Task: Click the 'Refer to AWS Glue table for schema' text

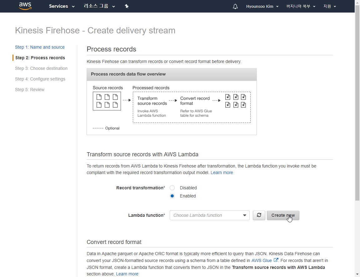Action: click(196, 113)
